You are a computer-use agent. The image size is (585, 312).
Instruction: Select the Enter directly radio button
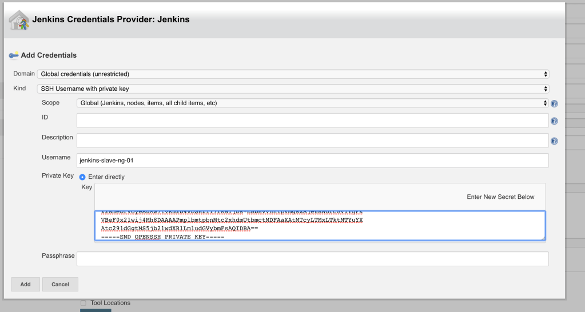82,177
